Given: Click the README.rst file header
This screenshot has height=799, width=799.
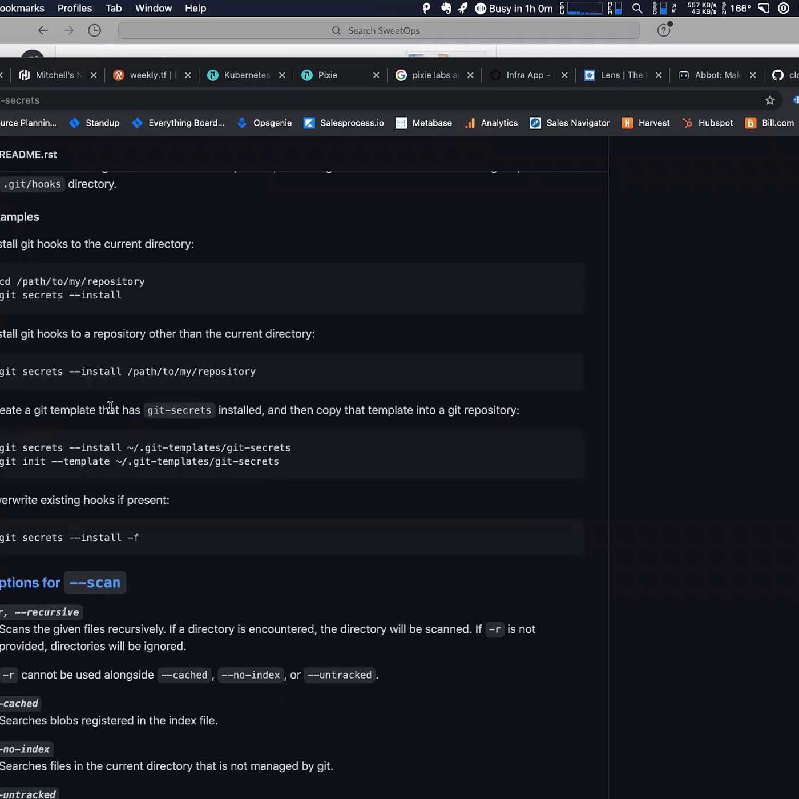Looking at the screenshot, I should tap(29, 154).
